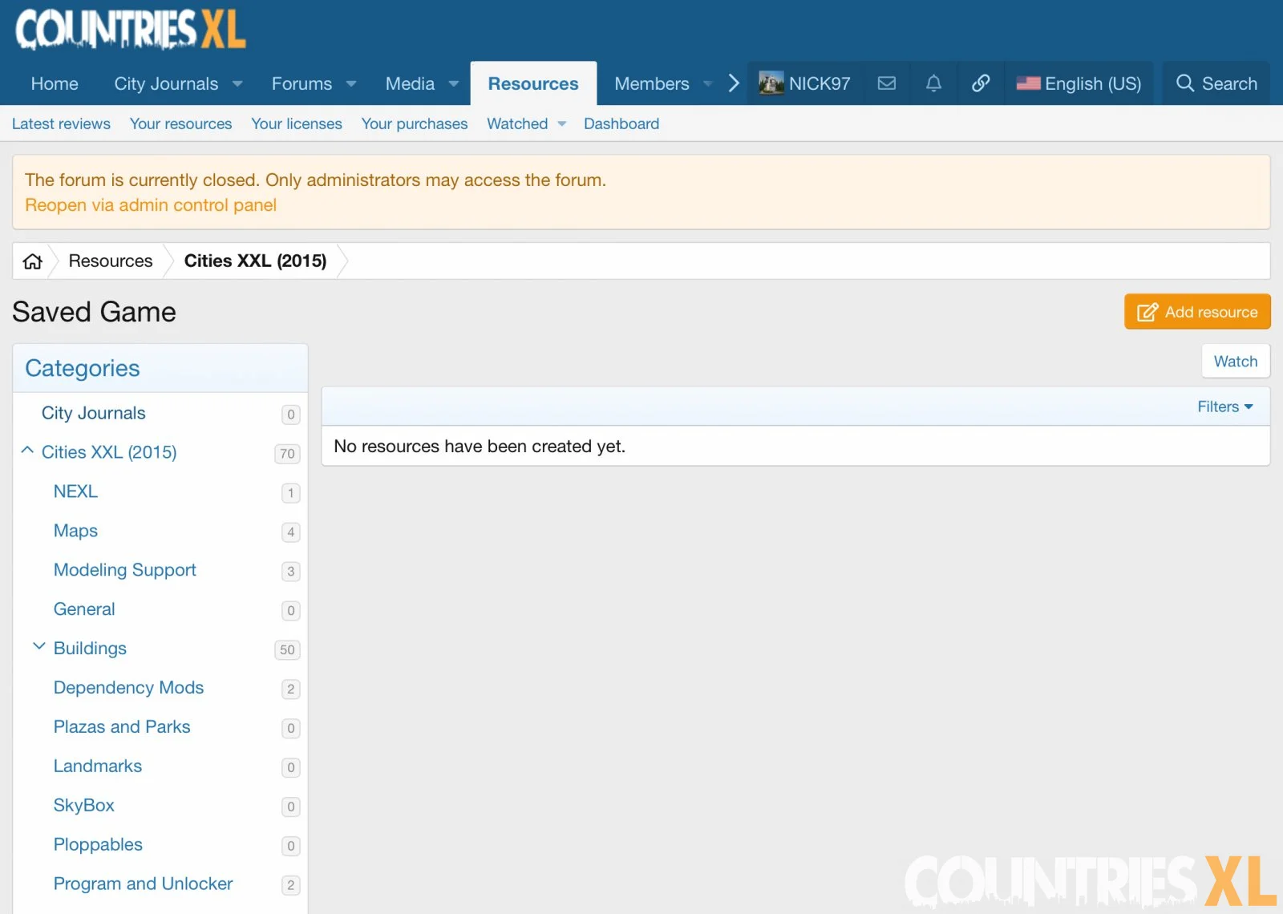Open Latest reviews link

coord(61,124)
